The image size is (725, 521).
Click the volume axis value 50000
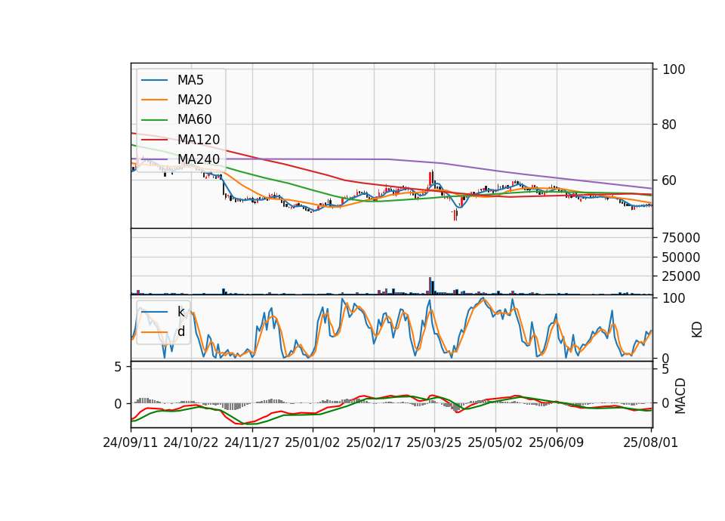[x=681, y=257]
